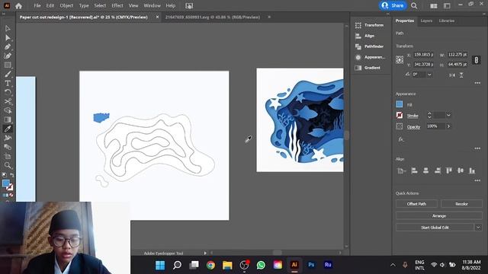The width and height of the screenshot is (488, 274).
Task: Switch to the Libraries tab
Action: click(x=447, y=21)
